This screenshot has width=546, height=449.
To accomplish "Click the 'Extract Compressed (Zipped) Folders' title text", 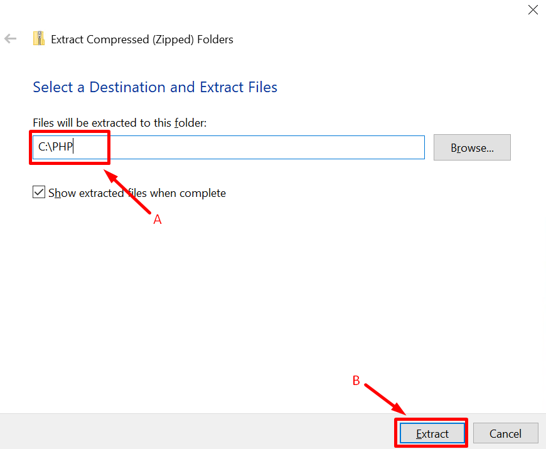I will [142, 40].
